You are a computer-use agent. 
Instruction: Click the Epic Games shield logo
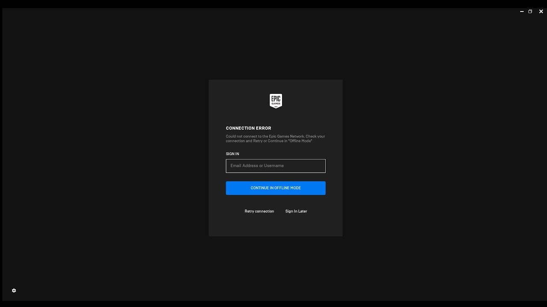click(x=276, y=101)
